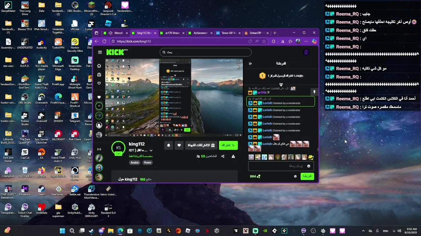Image resolution: width=421 pixels, height=236 pixels.
Task: Show hidden system tray icons
Action: (x=363, y=231)
